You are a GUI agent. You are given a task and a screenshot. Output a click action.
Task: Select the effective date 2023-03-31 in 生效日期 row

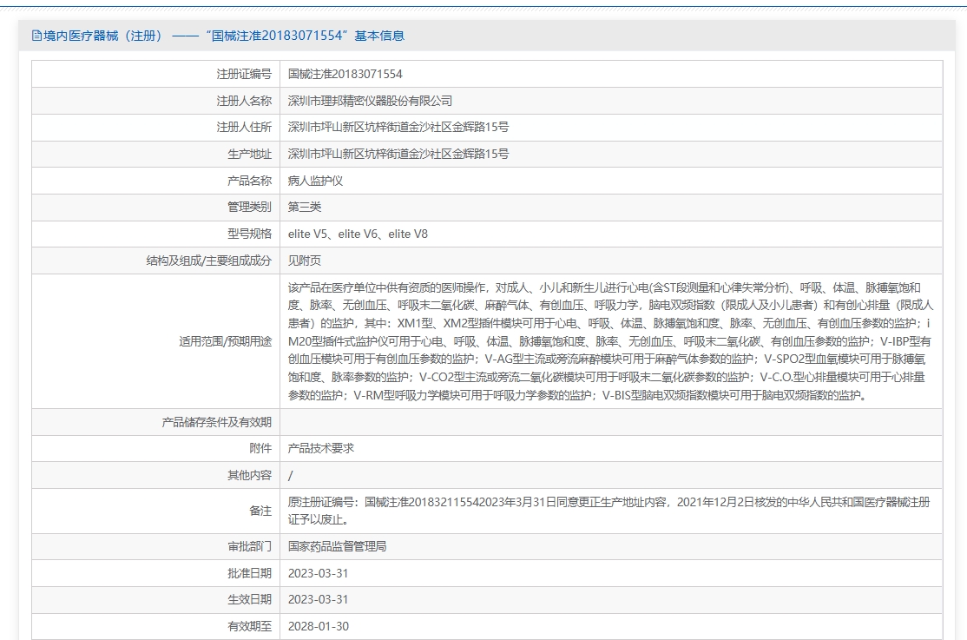pos(319,599)
